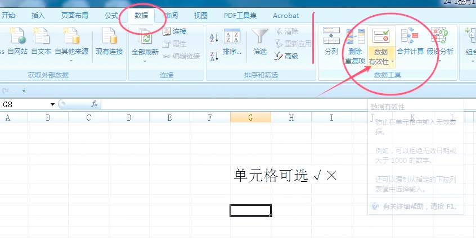Open the Acrobat tab

click(x=286, y=16)
